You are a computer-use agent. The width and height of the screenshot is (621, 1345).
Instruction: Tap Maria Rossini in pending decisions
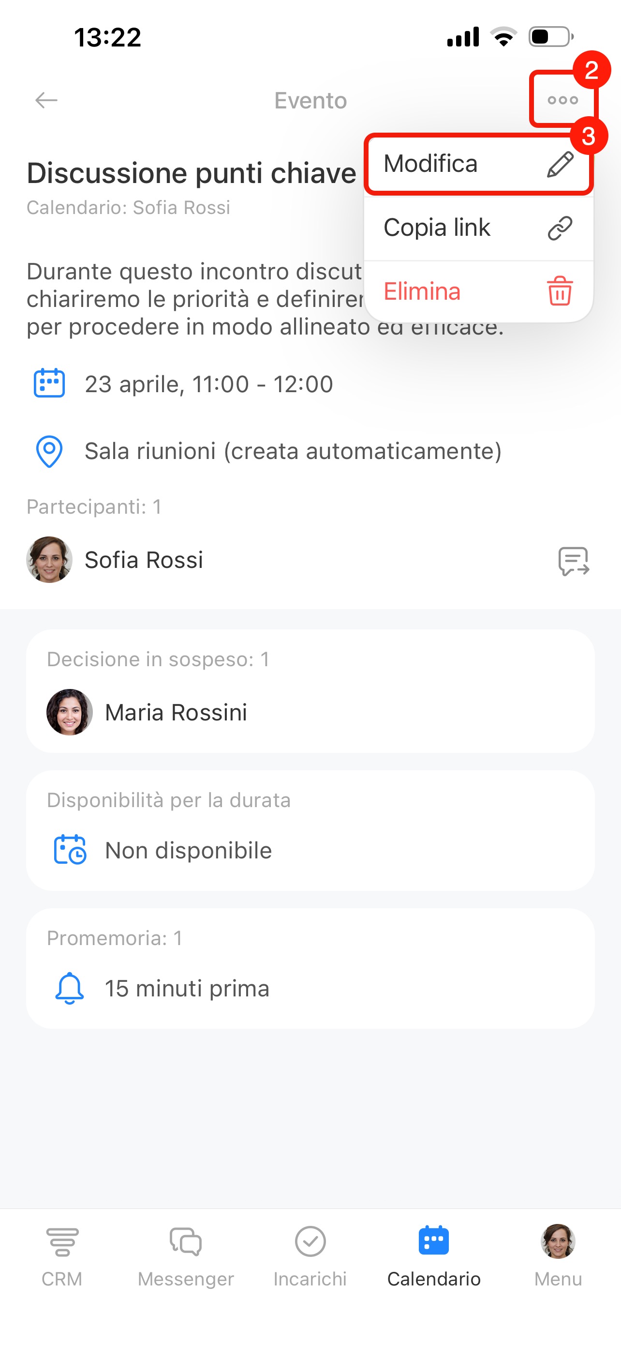[x=176, y=712]
